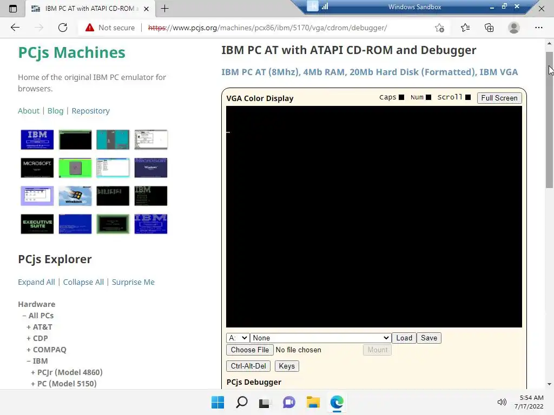Open the dark blue Microsoft Windows thumbnail
This screenshot has width=554, height=415.
pos(151,168)
